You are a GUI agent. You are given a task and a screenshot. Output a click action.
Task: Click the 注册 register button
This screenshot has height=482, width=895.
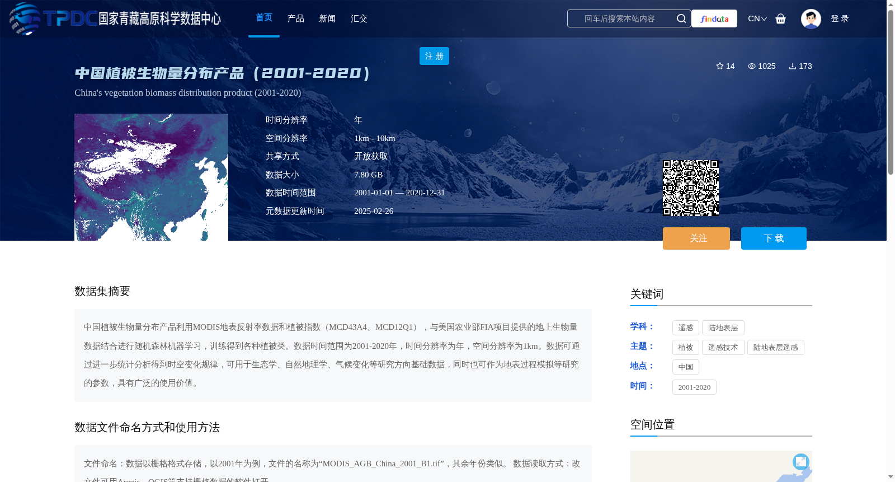(434, 56)
